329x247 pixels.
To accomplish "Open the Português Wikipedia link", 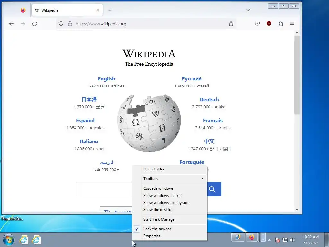I will (x=191, y=162).
